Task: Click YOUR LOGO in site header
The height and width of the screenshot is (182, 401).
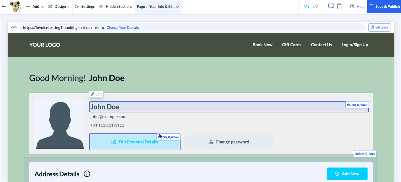Action: coord(45,45)
